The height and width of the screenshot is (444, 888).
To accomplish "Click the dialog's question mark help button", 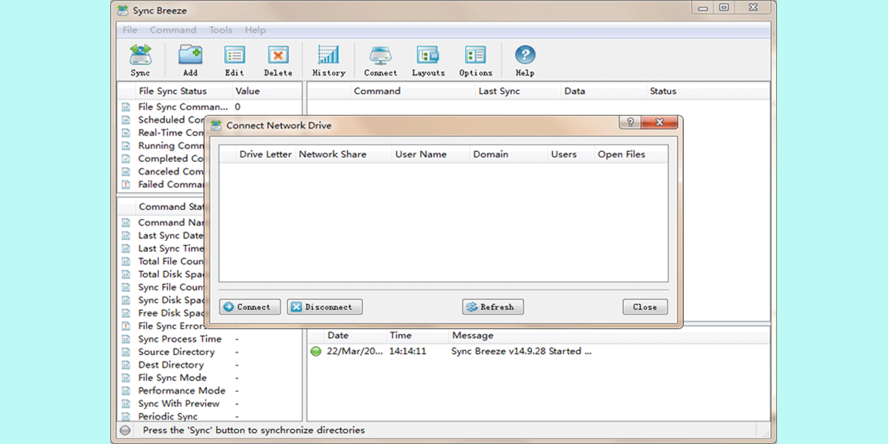I will pos(630,123).
